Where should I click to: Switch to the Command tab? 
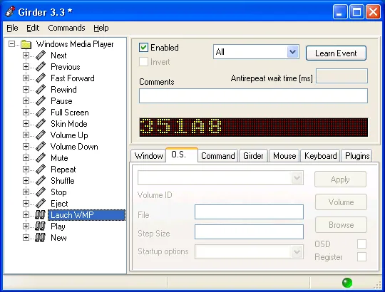click(218, 156)
